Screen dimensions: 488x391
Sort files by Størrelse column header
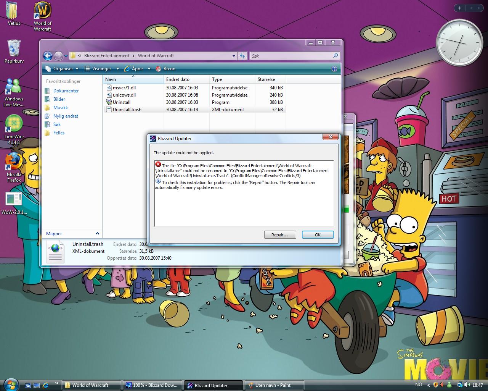[270, 79]
